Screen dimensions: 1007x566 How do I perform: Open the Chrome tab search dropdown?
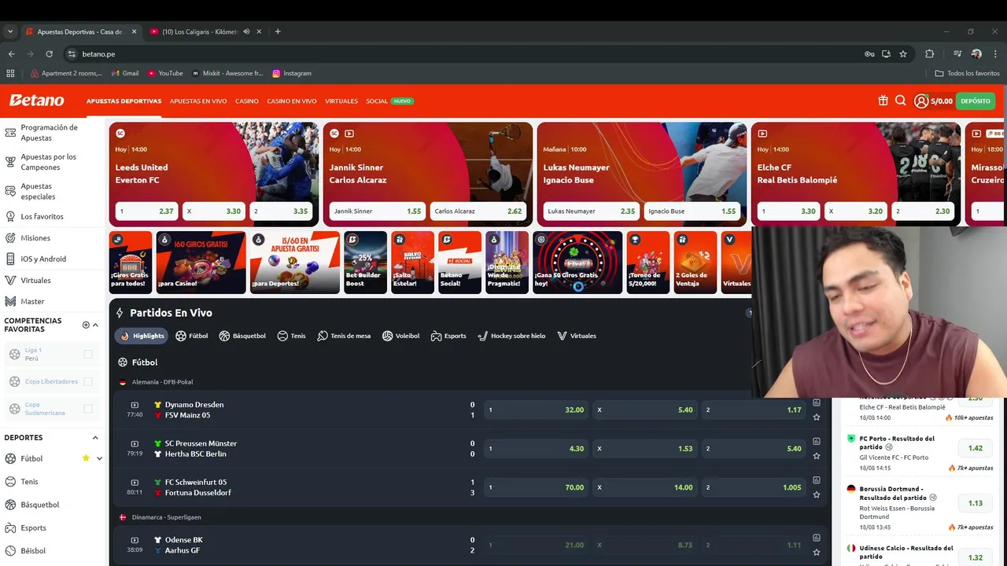10,31
